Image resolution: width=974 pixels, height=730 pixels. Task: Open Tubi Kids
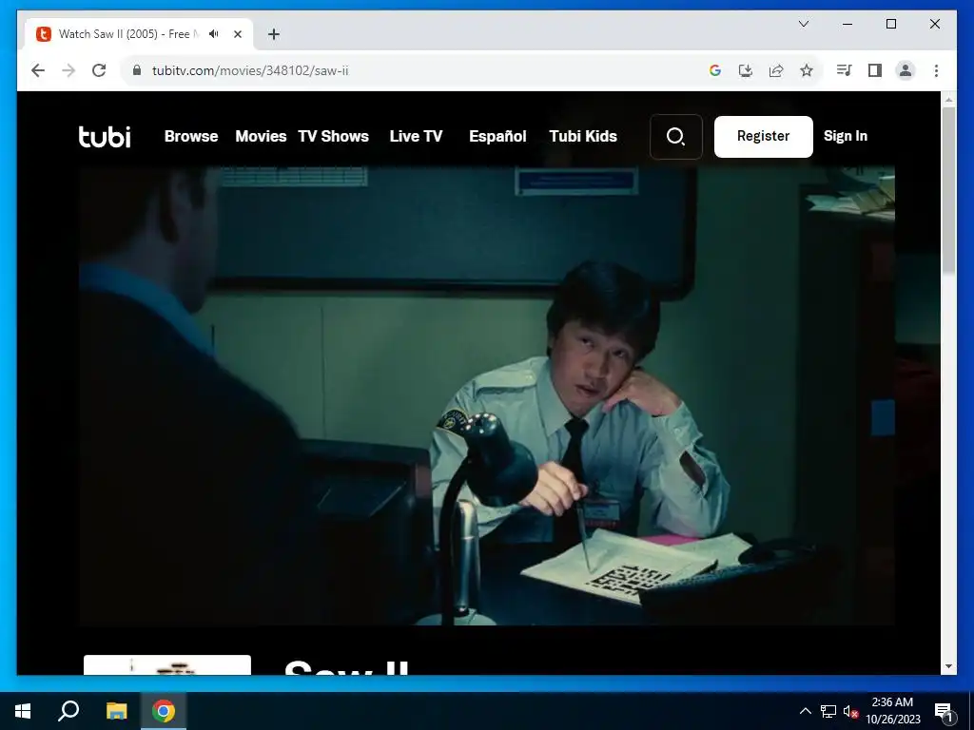(583, 137)
